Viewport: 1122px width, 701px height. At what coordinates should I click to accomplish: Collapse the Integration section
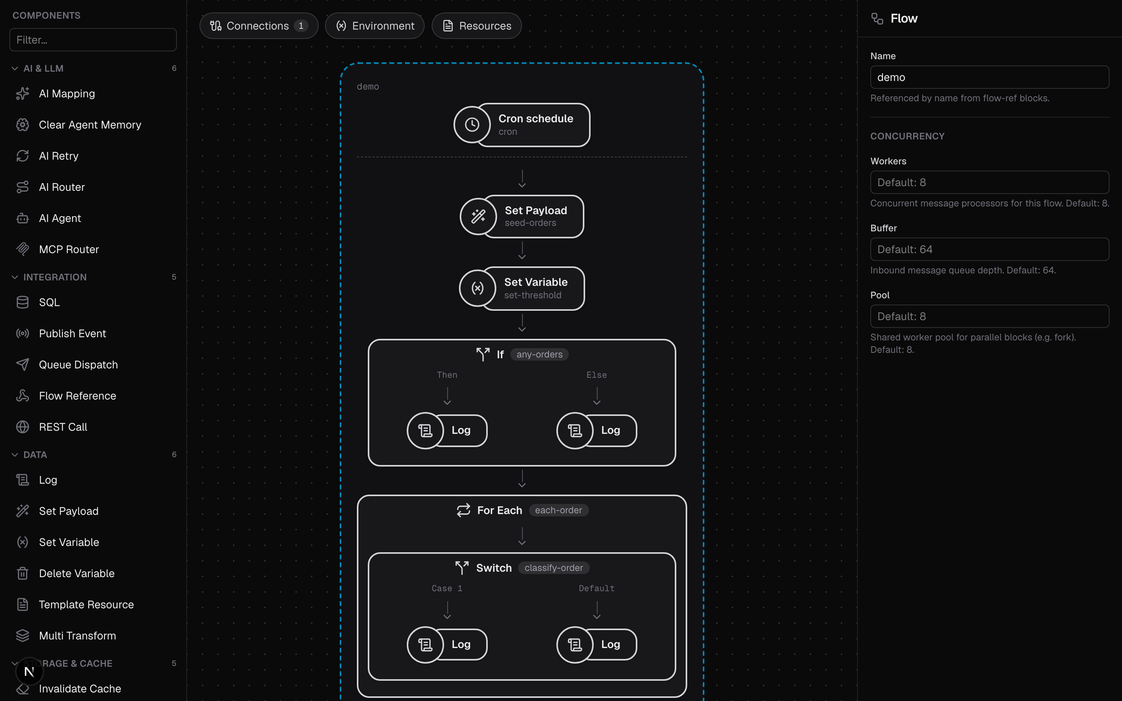pyautogui.click(x=15, y=277)
